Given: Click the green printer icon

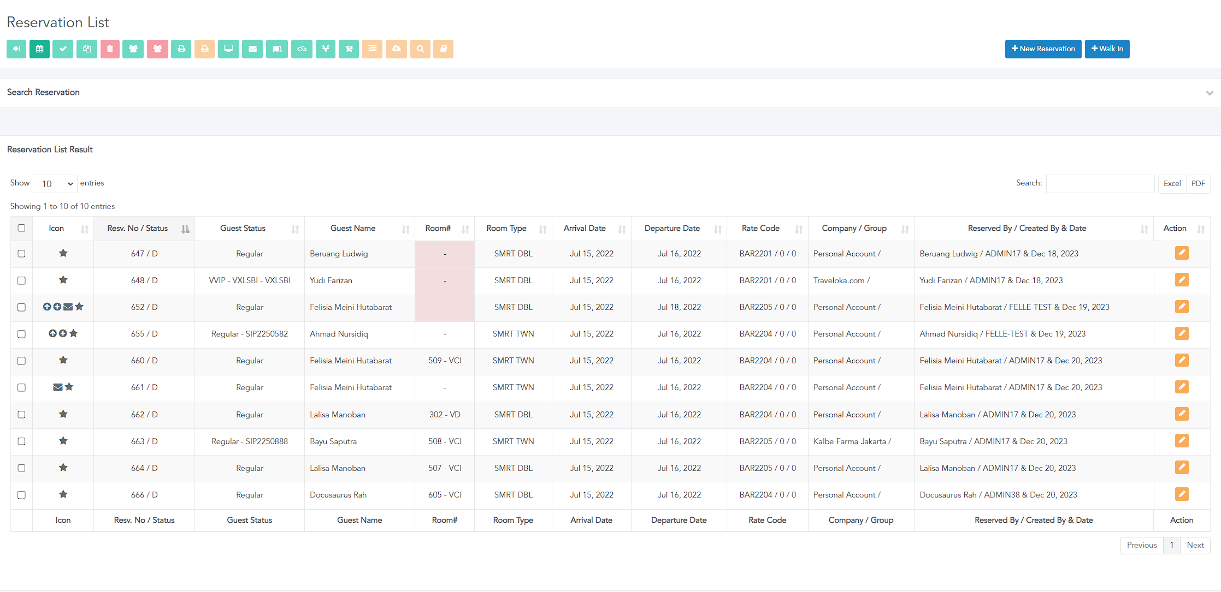Looking at the screenshot, I should coord(181,49).
